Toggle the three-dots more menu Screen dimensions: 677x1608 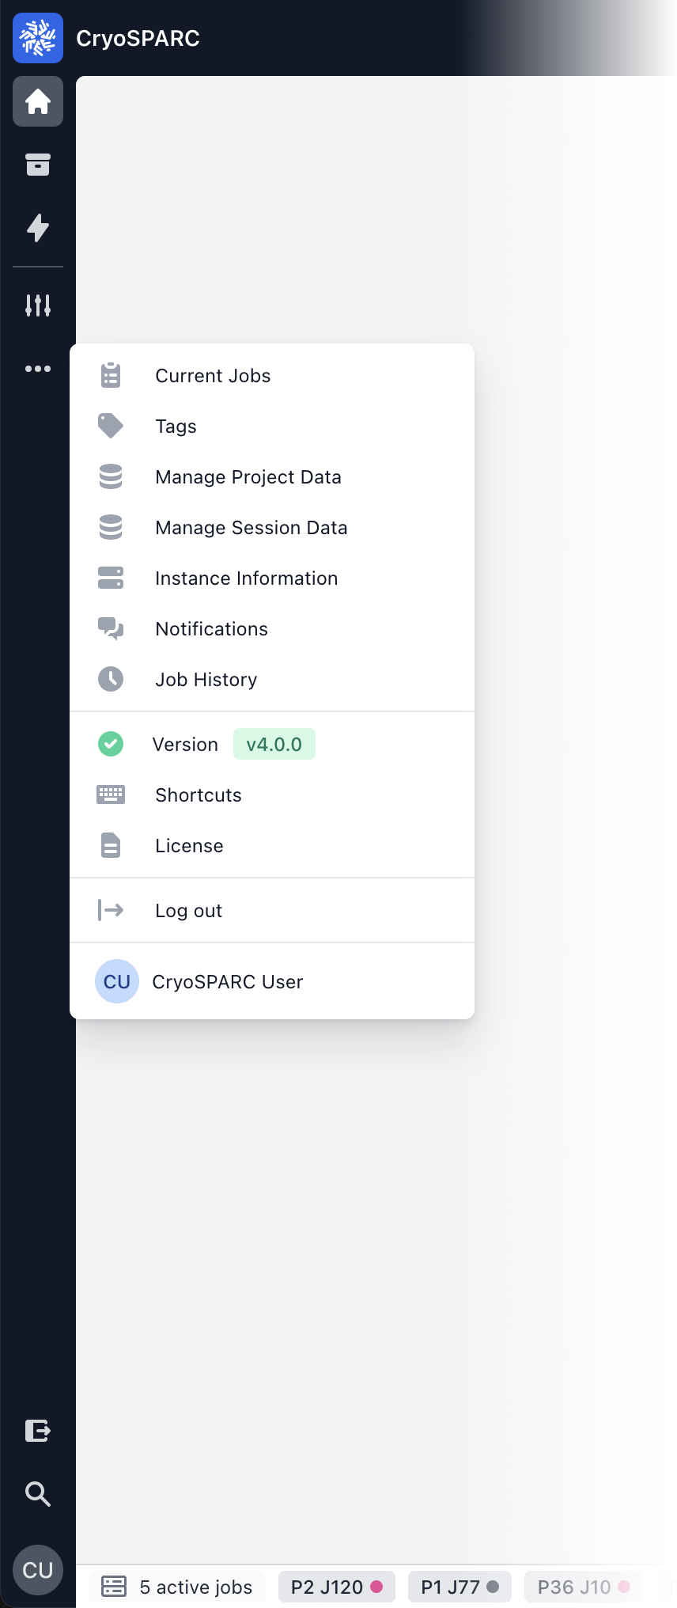[x=38, y=369]
